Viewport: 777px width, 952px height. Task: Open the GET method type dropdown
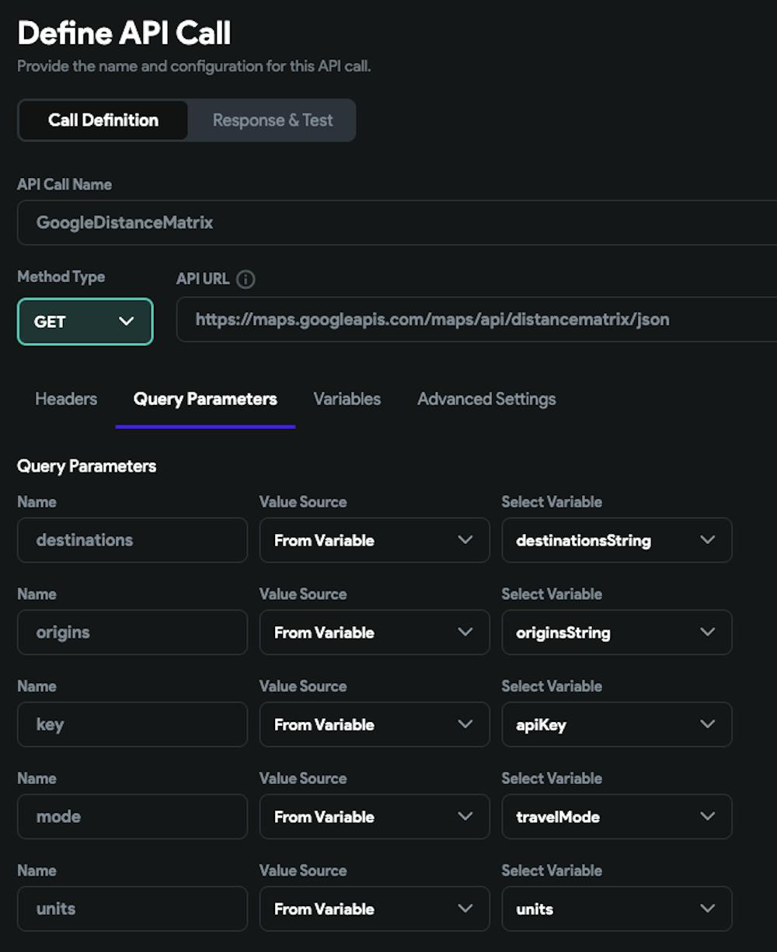click(85, 322)
